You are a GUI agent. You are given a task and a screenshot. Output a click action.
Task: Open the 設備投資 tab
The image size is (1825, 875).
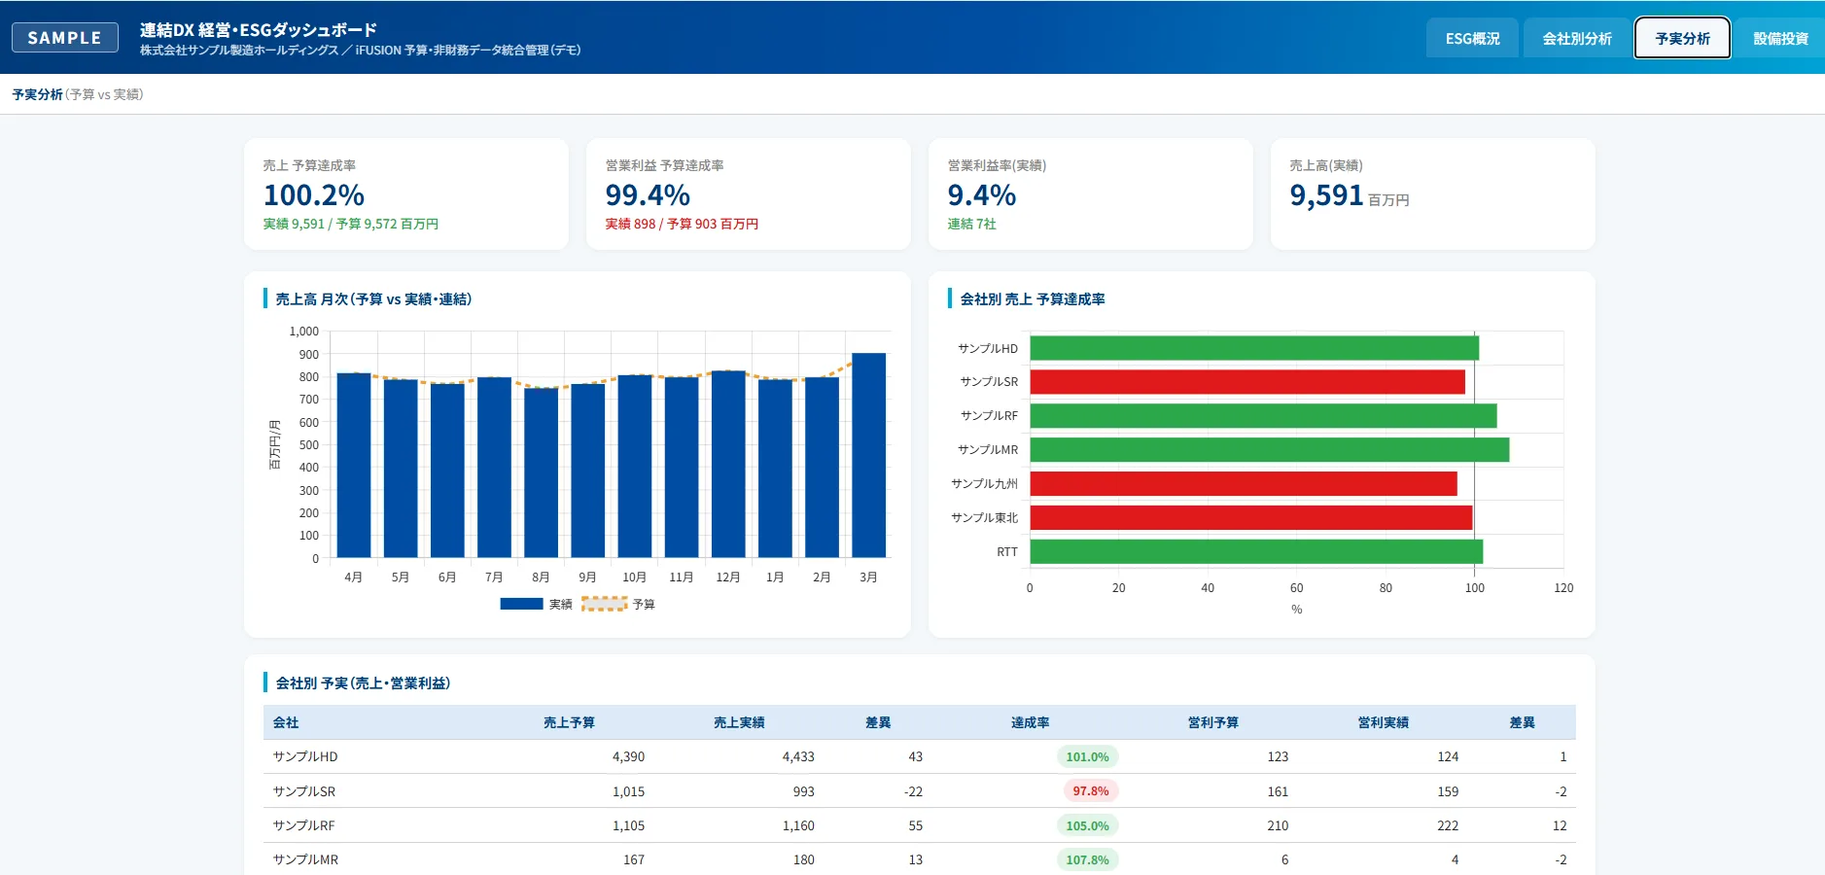tap(1780, 39)
